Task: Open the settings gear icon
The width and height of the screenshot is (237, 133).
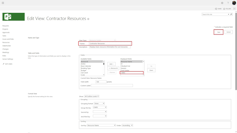Action: tap(222, 3)
